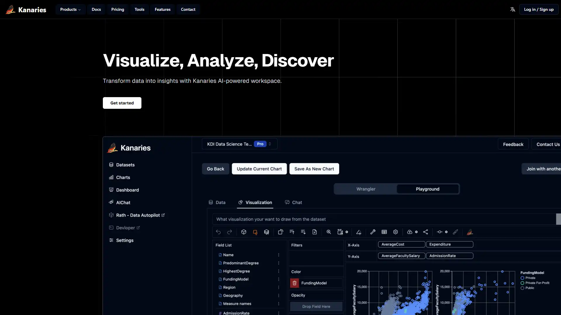Click the Kanaries bird toolbar icon
Viewport: 561px width, 315px height.
(470, 232)
